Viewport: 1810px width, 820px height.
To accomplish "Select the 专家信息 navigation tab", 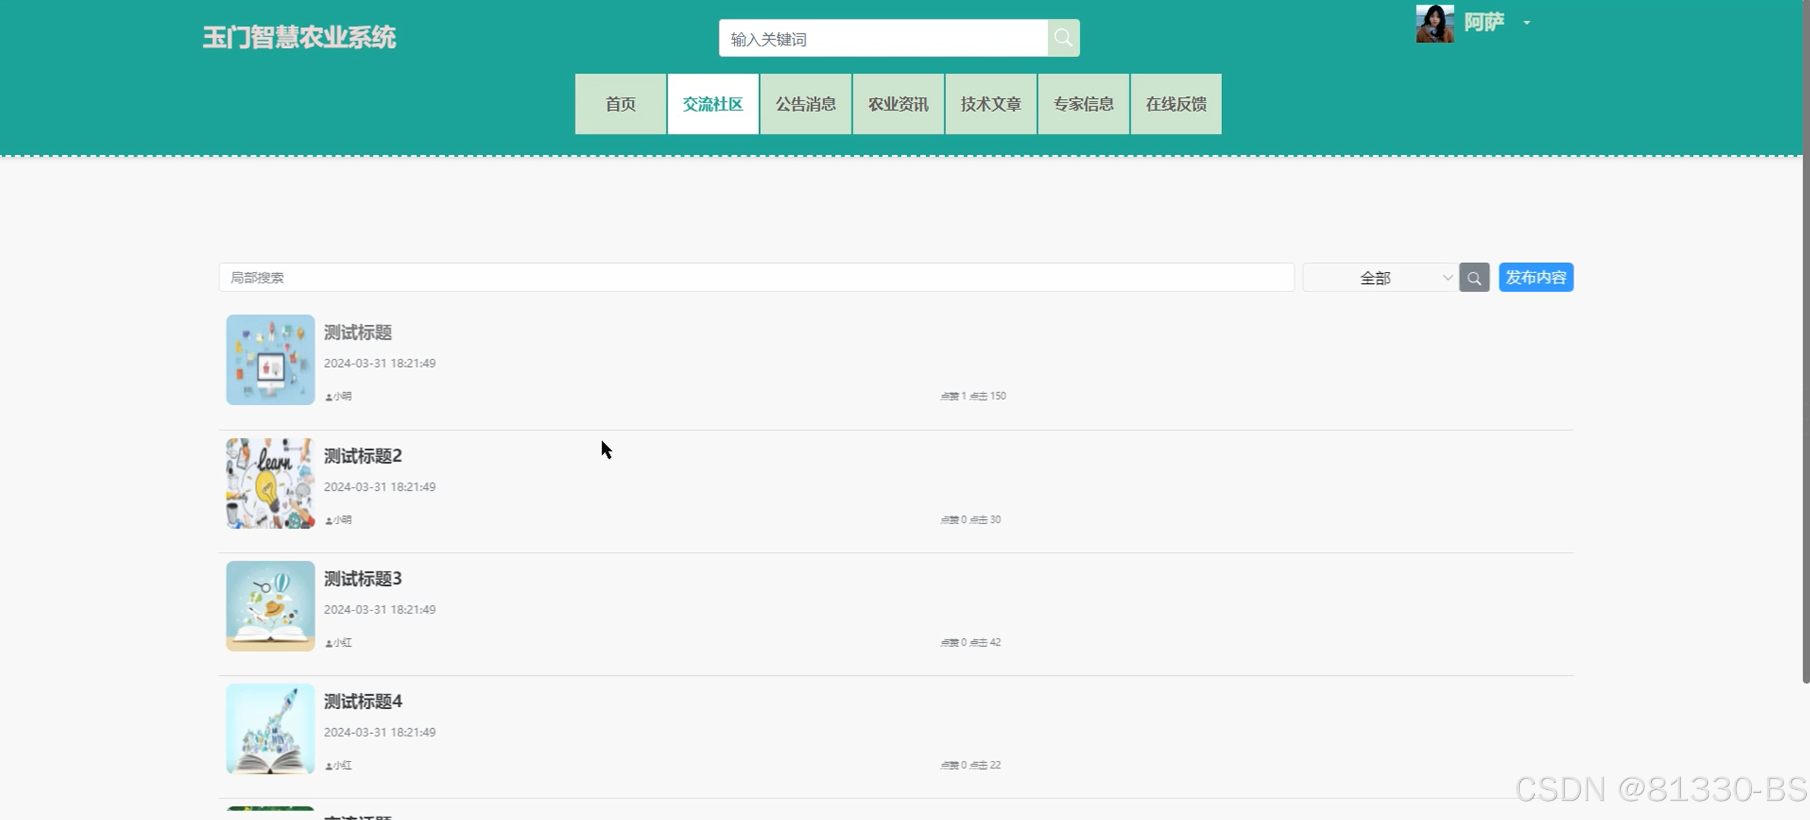I will point(1083,104).
